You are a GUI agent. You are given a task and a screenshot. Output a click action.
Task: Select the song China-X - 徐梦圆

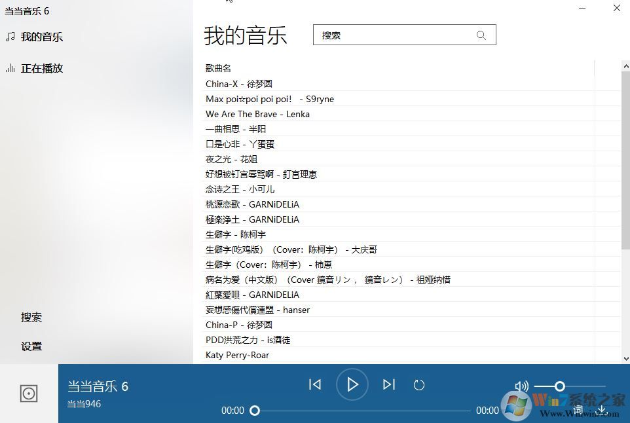(x=239, y=83)
